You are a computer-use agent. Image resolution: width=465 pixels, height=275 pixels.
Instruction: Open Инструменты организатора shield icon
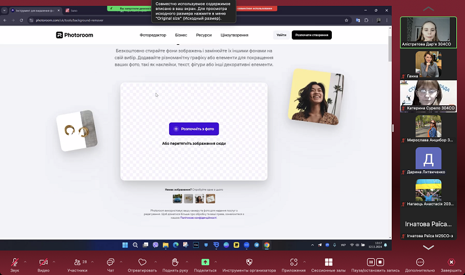pyautogui.click(x=249, y=262)
